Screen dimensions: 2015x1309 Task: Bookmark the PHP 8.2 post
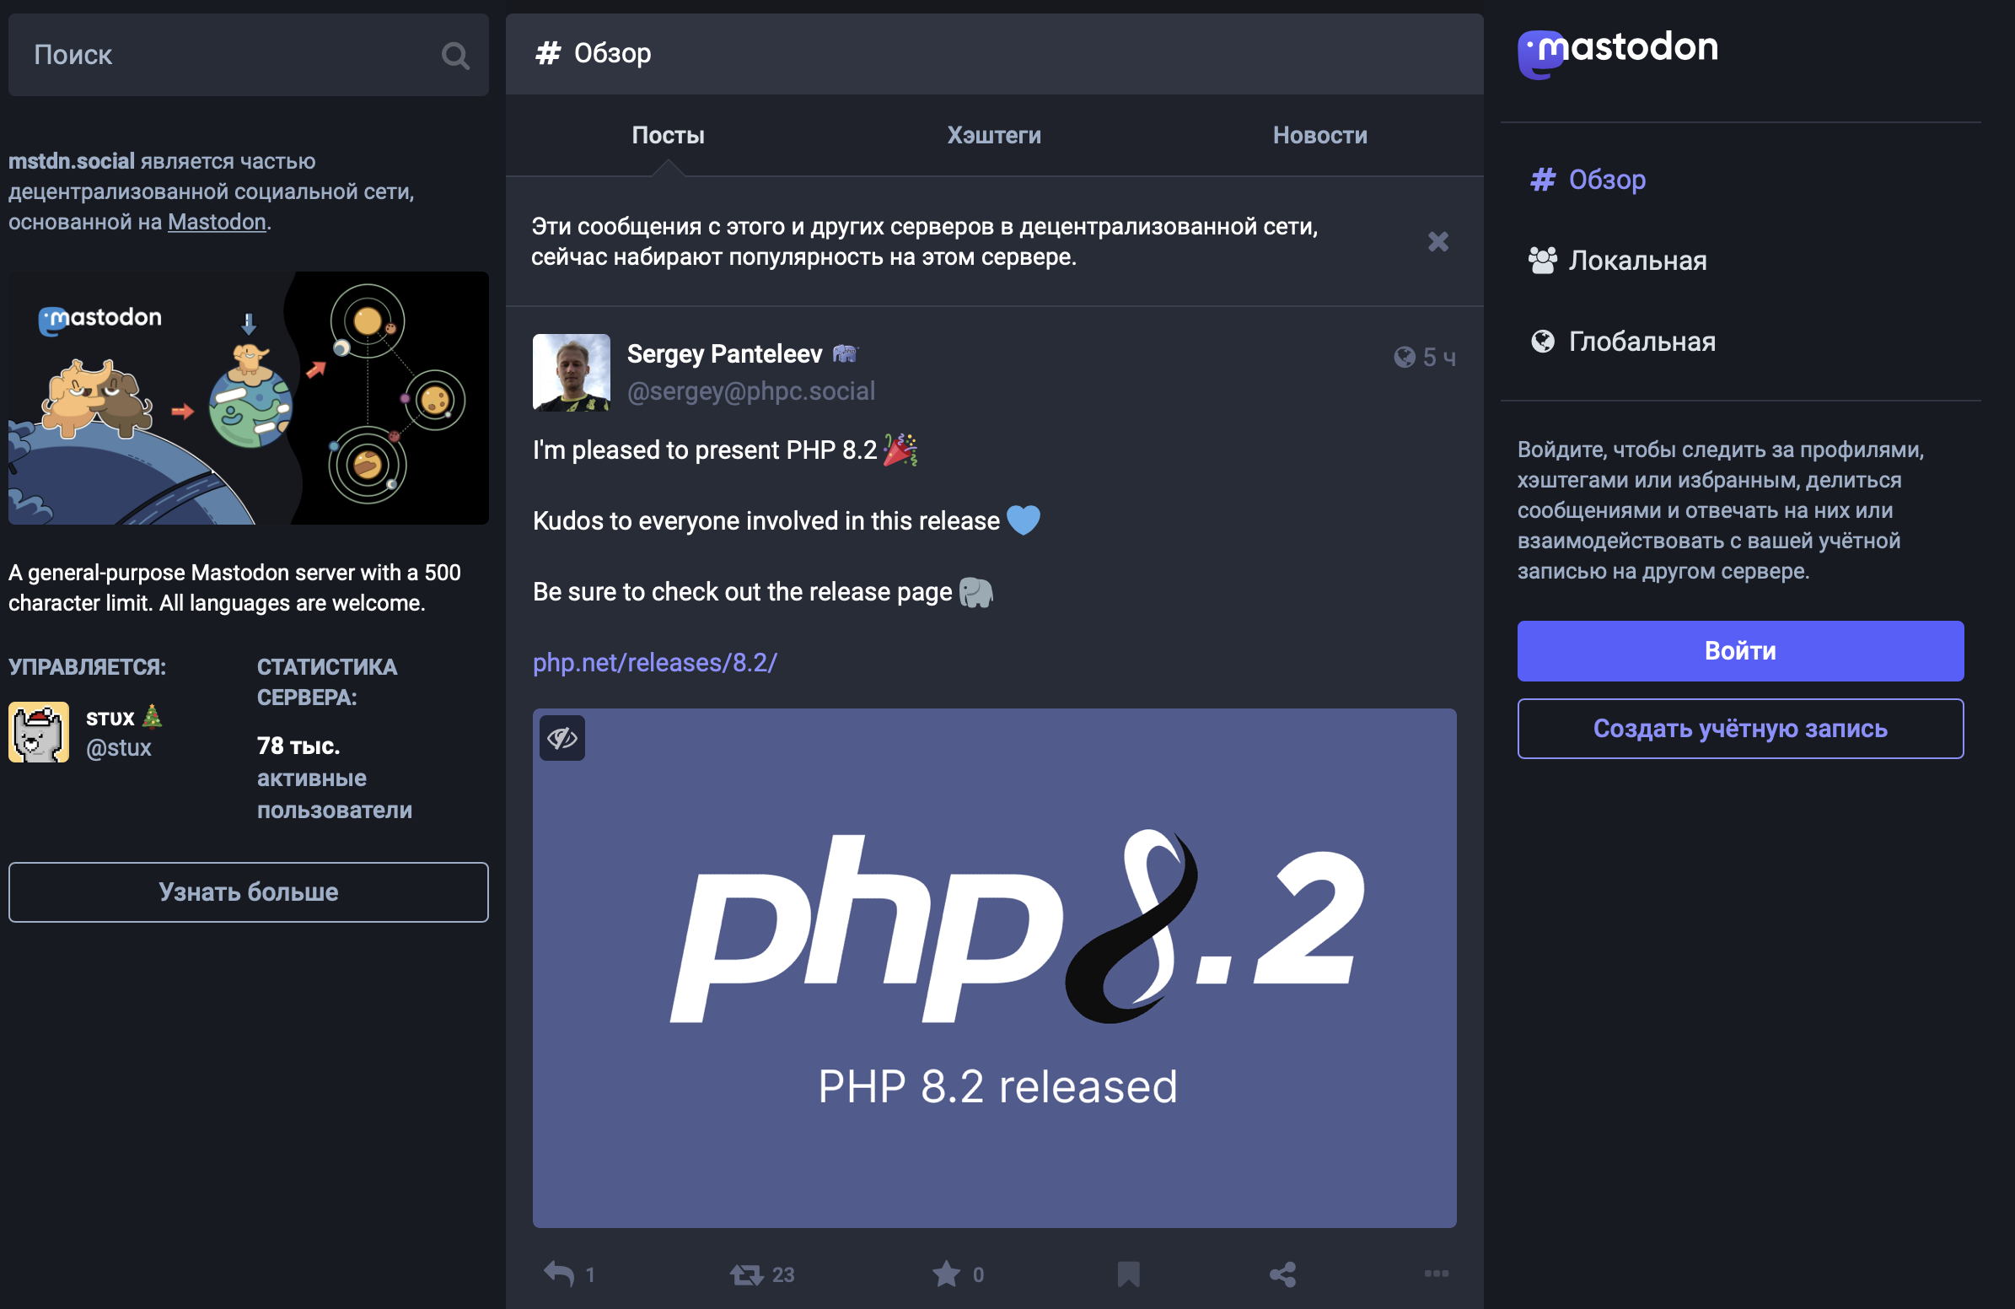[1128, 1274]
